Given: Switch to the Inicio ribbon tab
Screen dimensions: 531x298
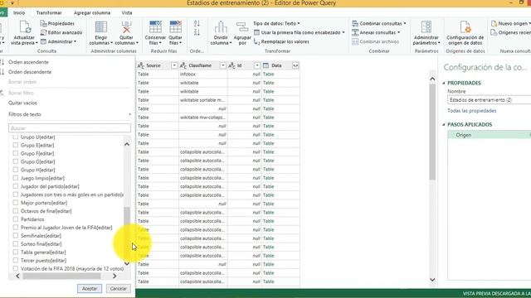Looking at the screenshot, I should tap(19, 12).
